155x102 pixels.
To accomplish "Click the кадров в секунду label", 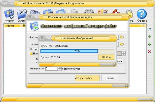I will tap(71, 69).
